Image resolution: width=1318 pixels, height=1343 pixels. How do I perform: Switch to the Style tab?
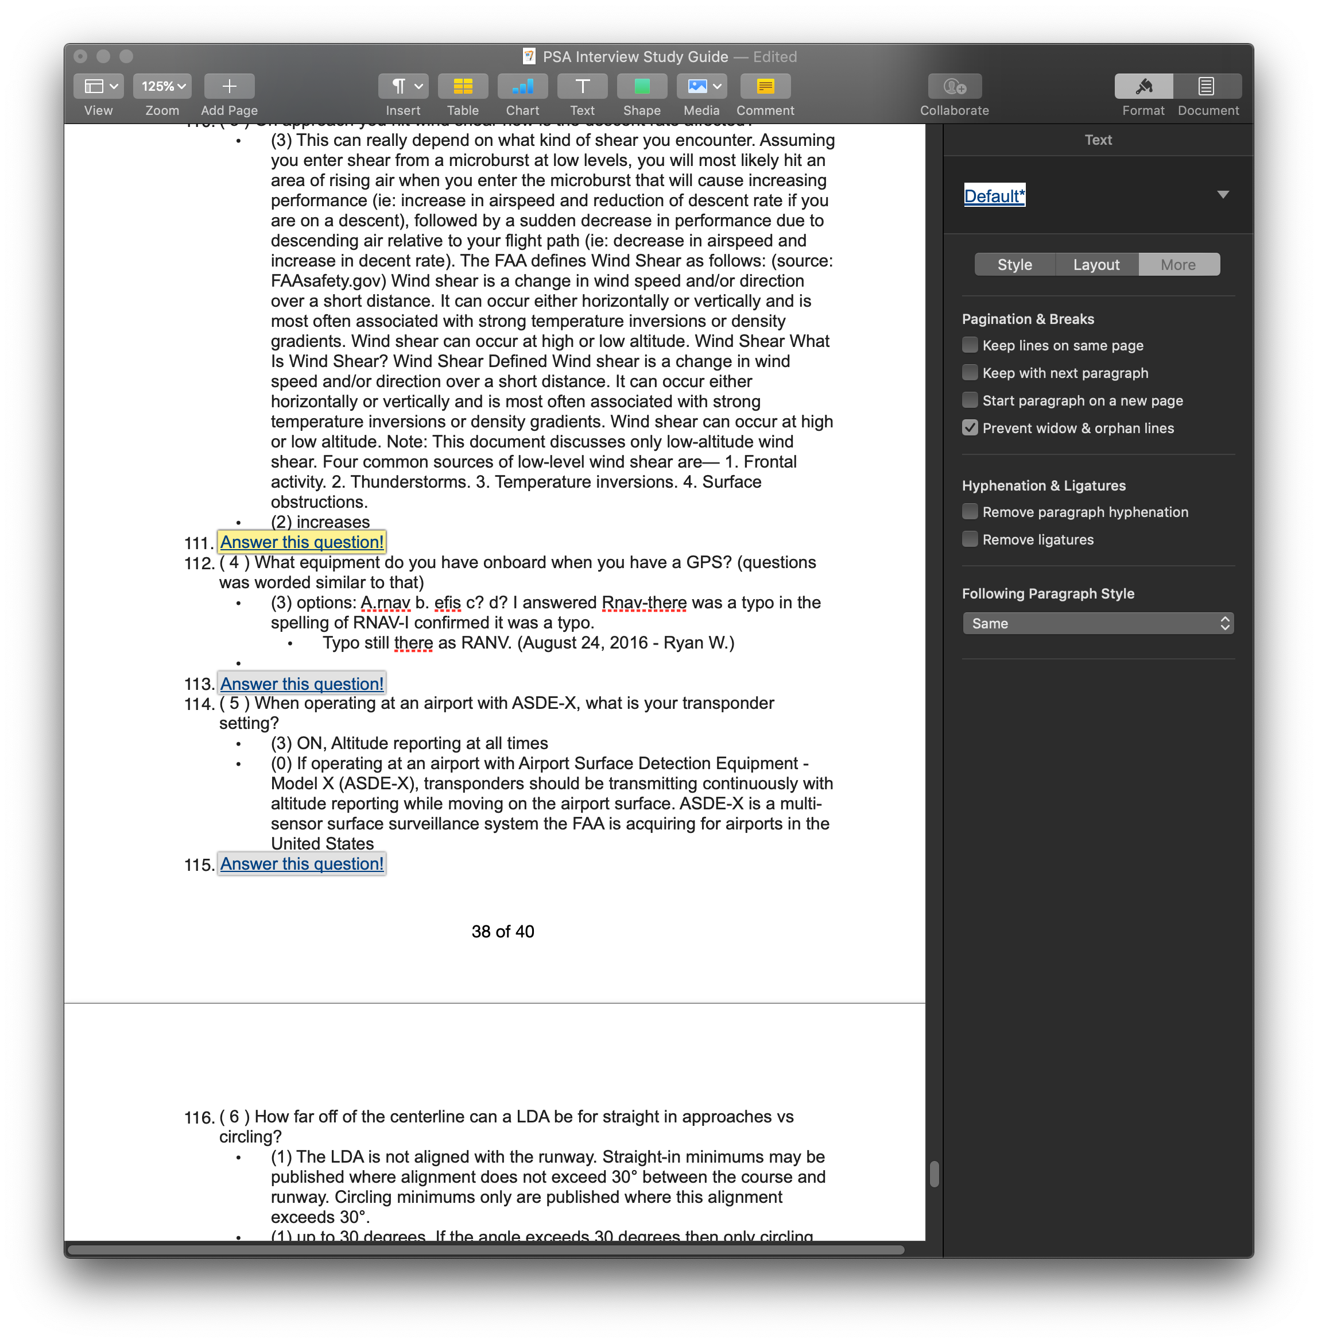[1013, 264]
